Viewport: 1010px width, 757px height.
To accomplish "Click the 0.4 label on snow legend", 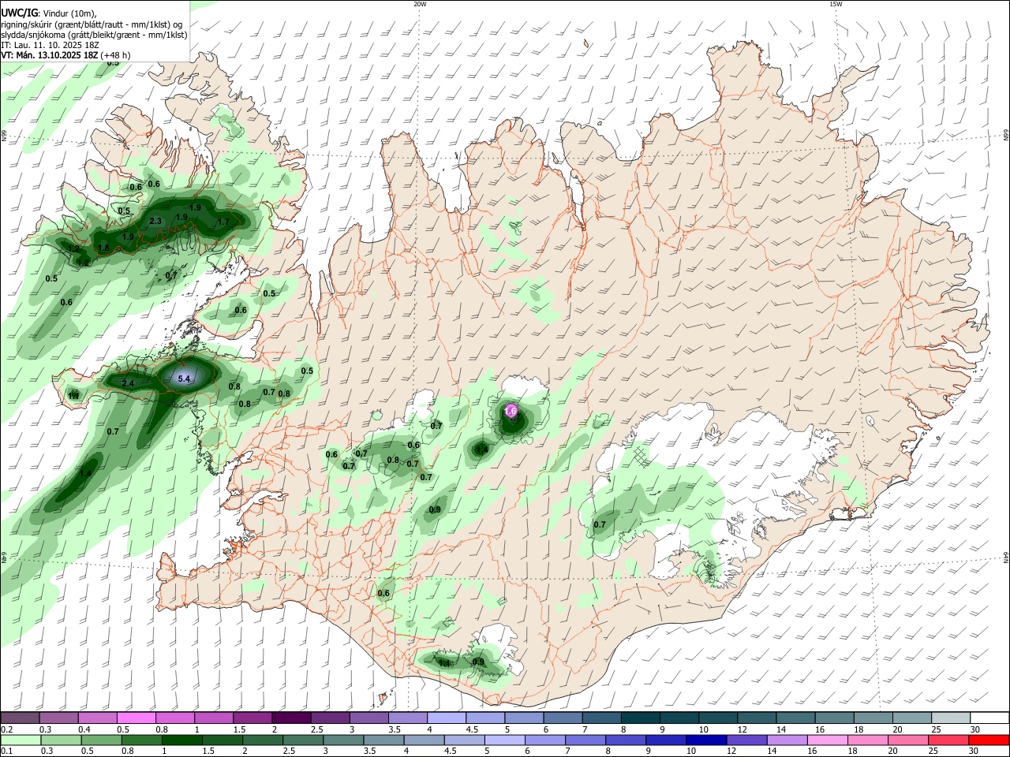I will pyautogui.click(x=84, y=729).
